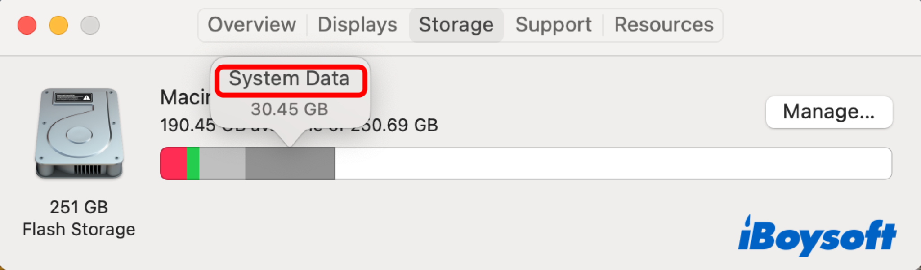Open the Resources tab
This screenshot has height=270, width=921.
[x=663, y=25]
